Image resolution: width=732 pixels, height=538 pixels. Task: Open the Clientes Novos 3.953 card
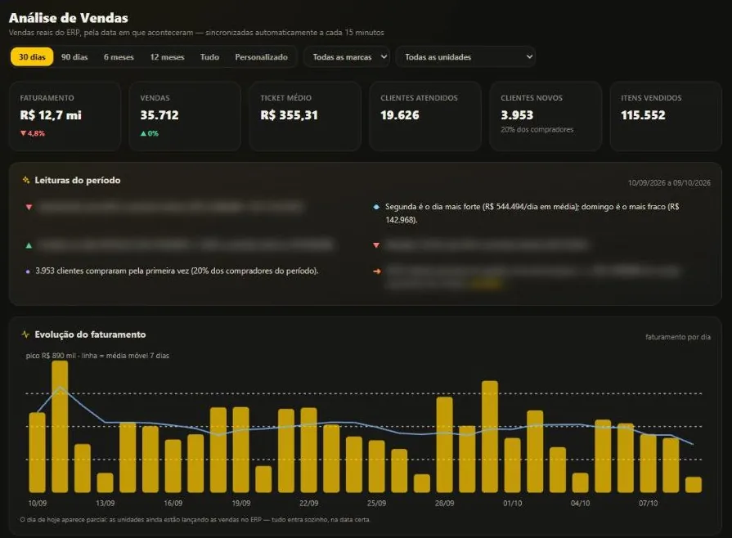point(546,116)
